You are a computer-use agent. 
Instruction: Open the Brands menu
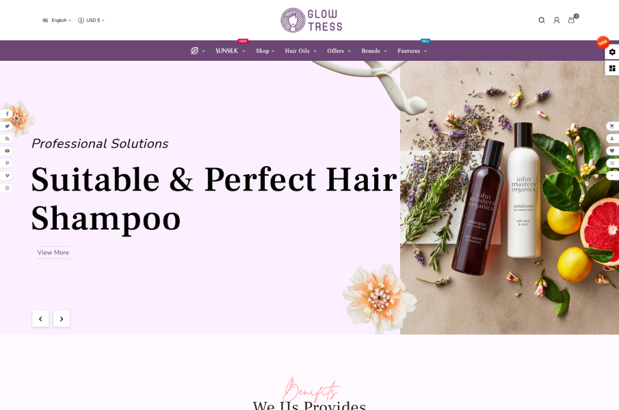(x=374, y=51)
